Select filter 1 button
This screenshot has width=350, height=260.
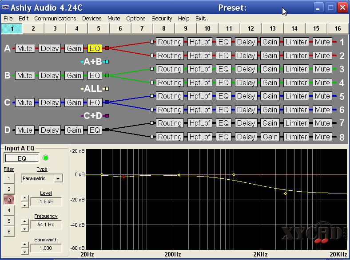[x=9, y=178]
